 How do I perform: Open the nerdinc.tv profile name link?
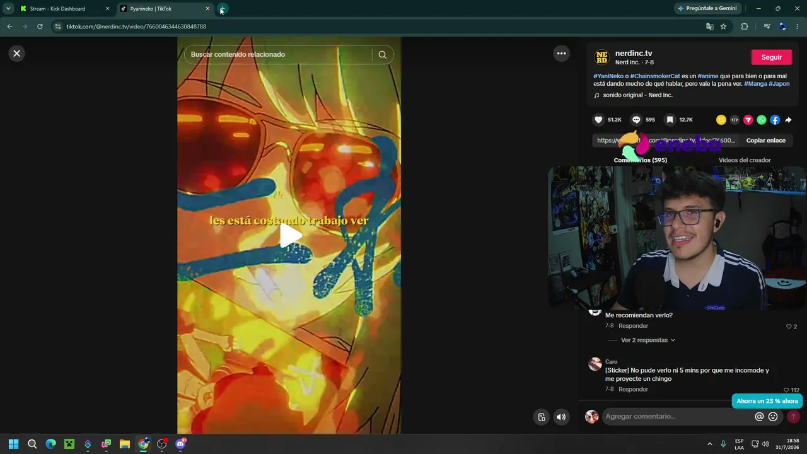tap(634, 54)
